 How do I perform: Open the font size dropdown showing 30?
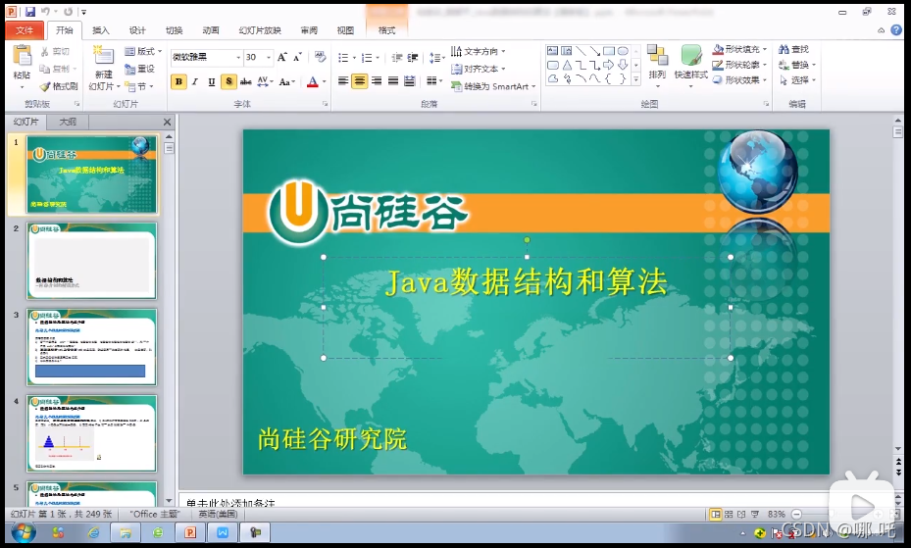(x=269, y=58)
